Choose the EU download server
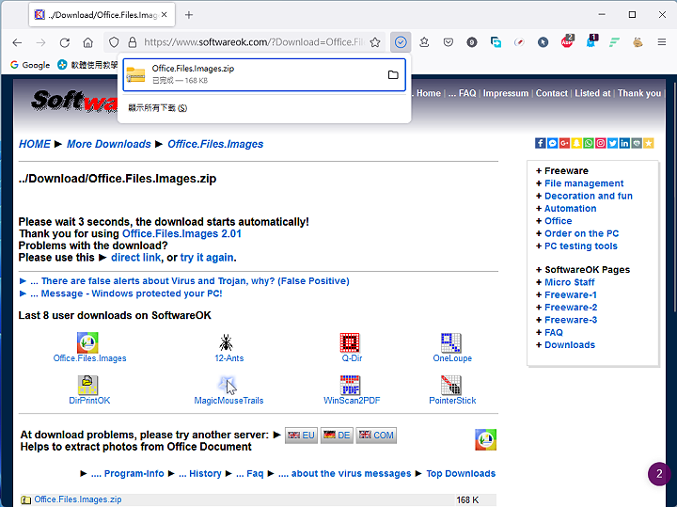677x507 pixels. coord(302,435)
